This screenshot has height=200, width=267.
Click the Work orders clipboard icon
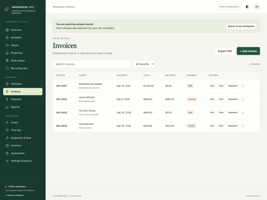(x=7, y=61)
